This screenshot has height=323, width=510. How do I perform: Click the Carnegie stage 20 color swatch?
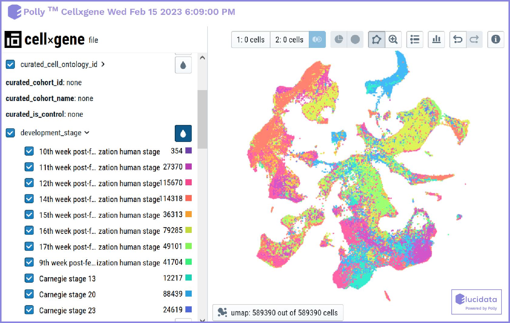pos(188,294)
